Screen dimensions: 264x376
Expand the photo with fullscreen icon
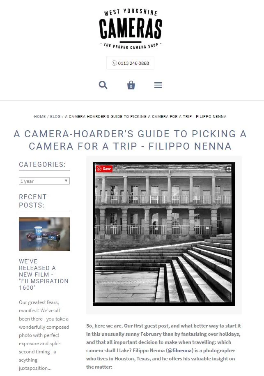229,169
